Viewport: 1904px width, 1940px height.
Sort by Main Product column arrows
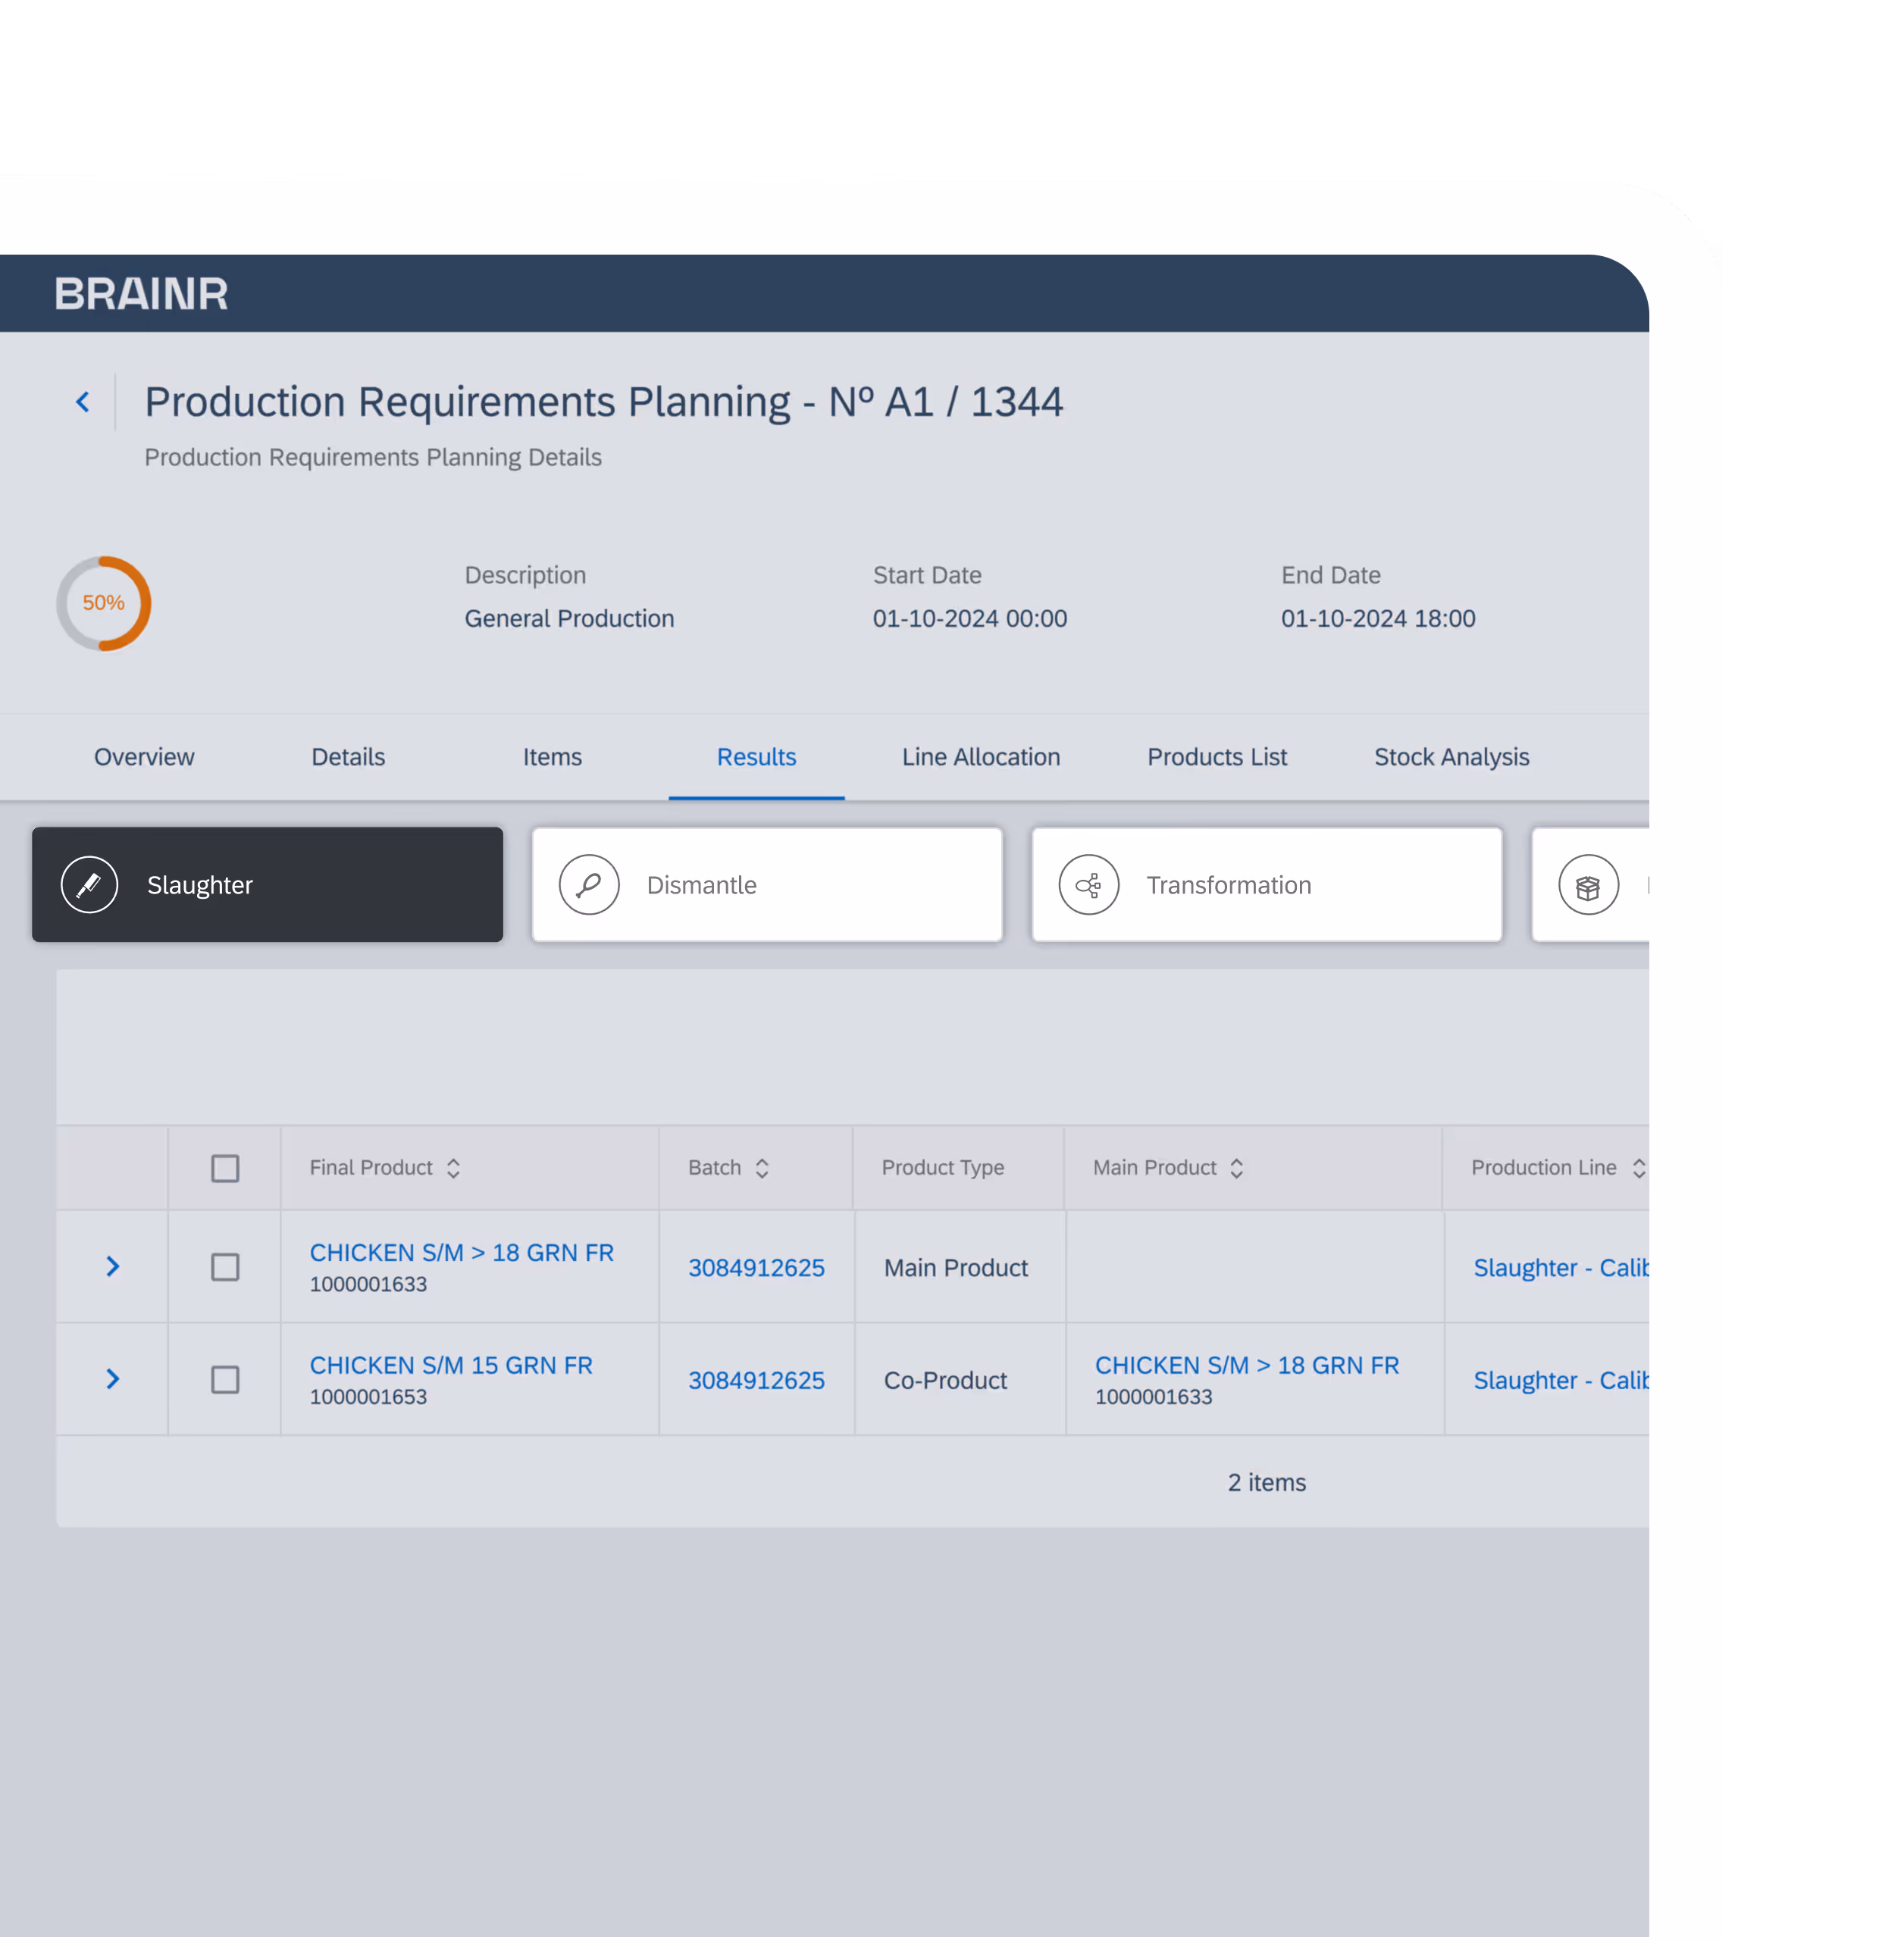point(1236,1168)
